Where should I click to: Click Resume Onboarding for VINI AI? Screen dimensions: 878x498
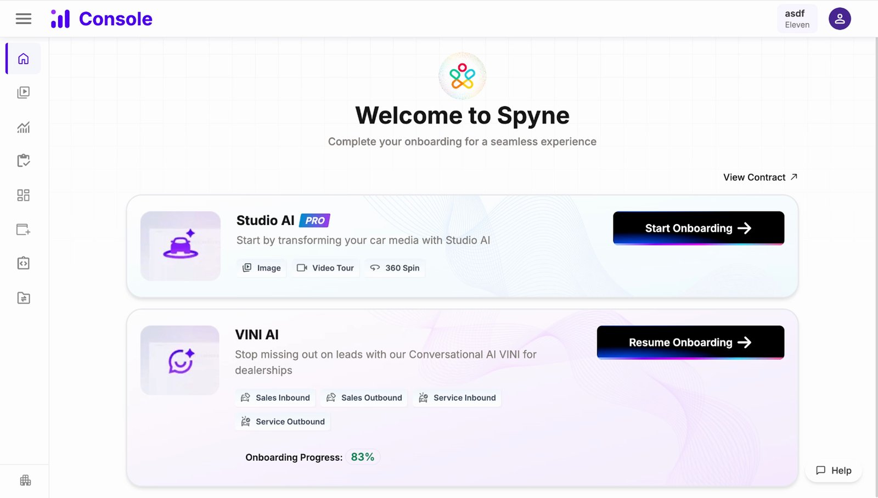click(x=690, y=342)
